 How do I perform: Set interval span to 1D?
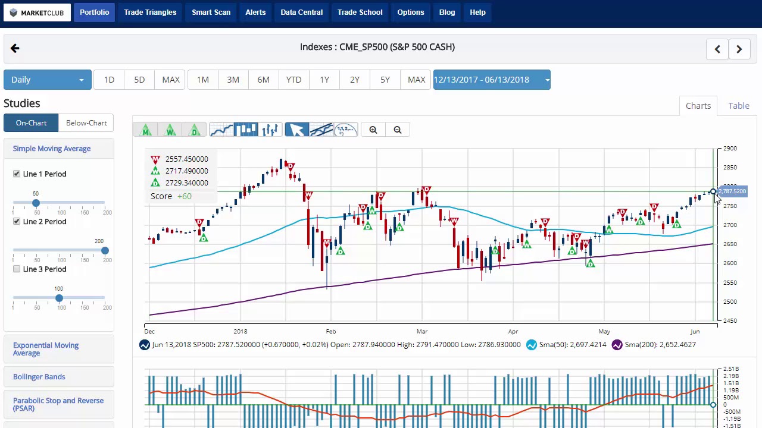109,80
